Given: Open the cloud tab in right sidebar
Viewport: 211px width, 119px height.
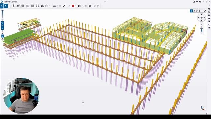Looking at the screenshot, I should (x=209, y=28).
